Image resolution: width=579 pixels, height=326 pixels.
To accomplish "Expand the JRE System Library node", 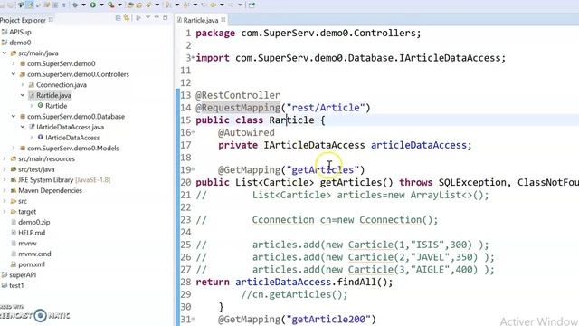I will pyautogui.click(x=5, y=180).
